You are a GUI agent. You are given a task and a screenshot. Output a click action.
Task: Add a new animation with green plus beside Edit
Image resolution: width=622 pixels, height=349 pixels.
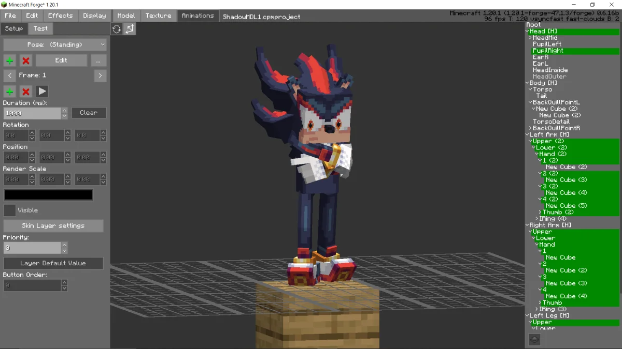point(10,60)
